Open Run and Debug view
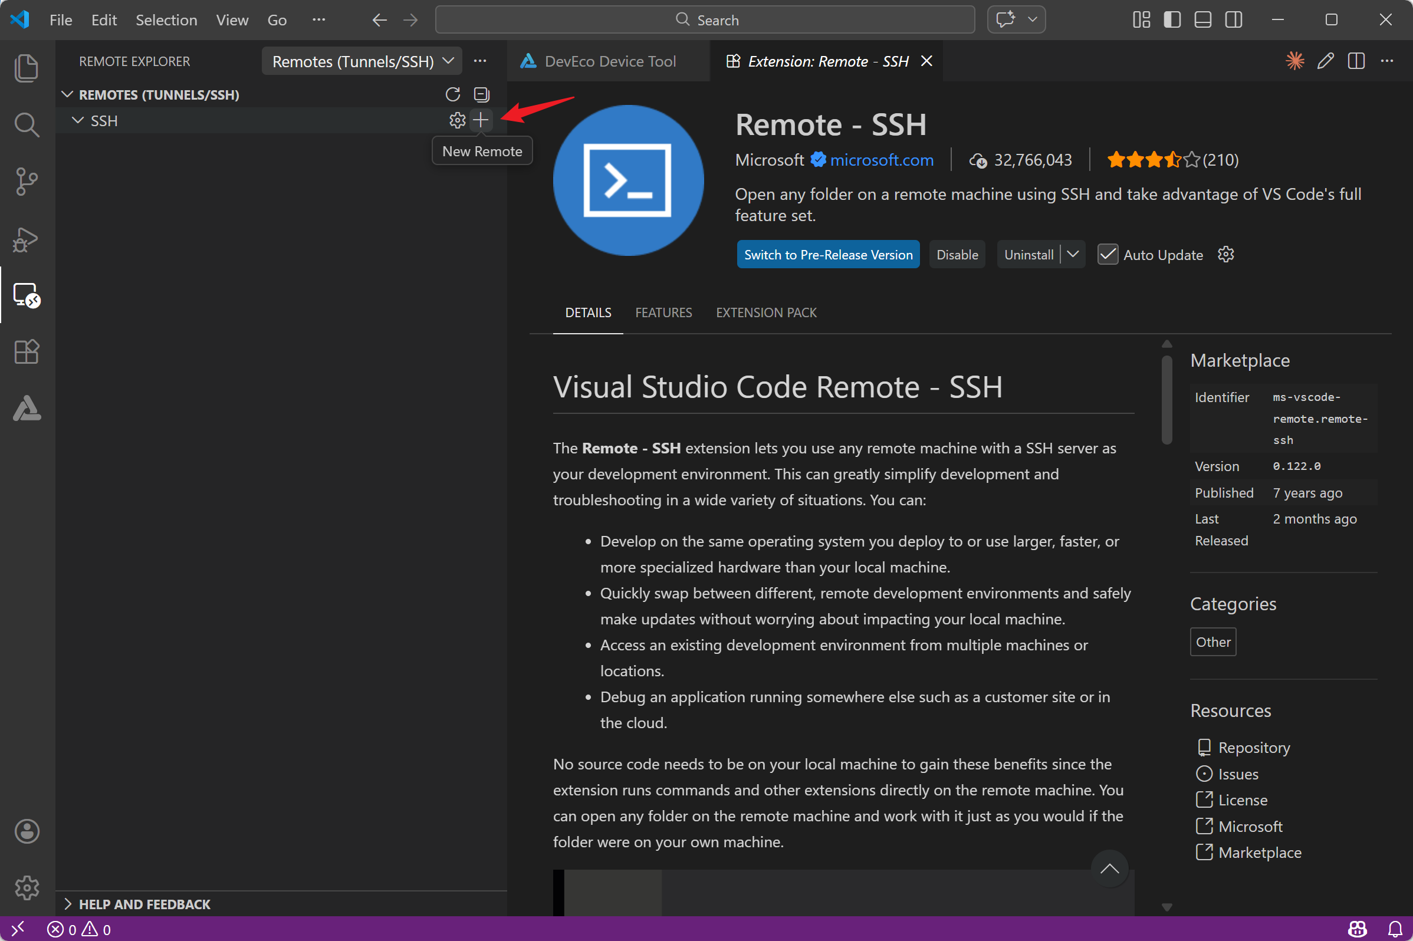 (x=27, y=239)
